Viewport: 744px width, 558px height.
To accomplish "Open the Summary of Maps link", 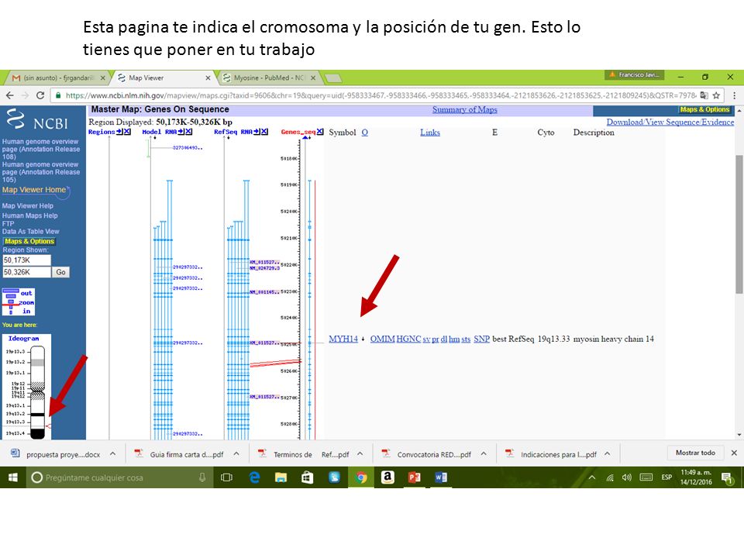I will [464, 109].
